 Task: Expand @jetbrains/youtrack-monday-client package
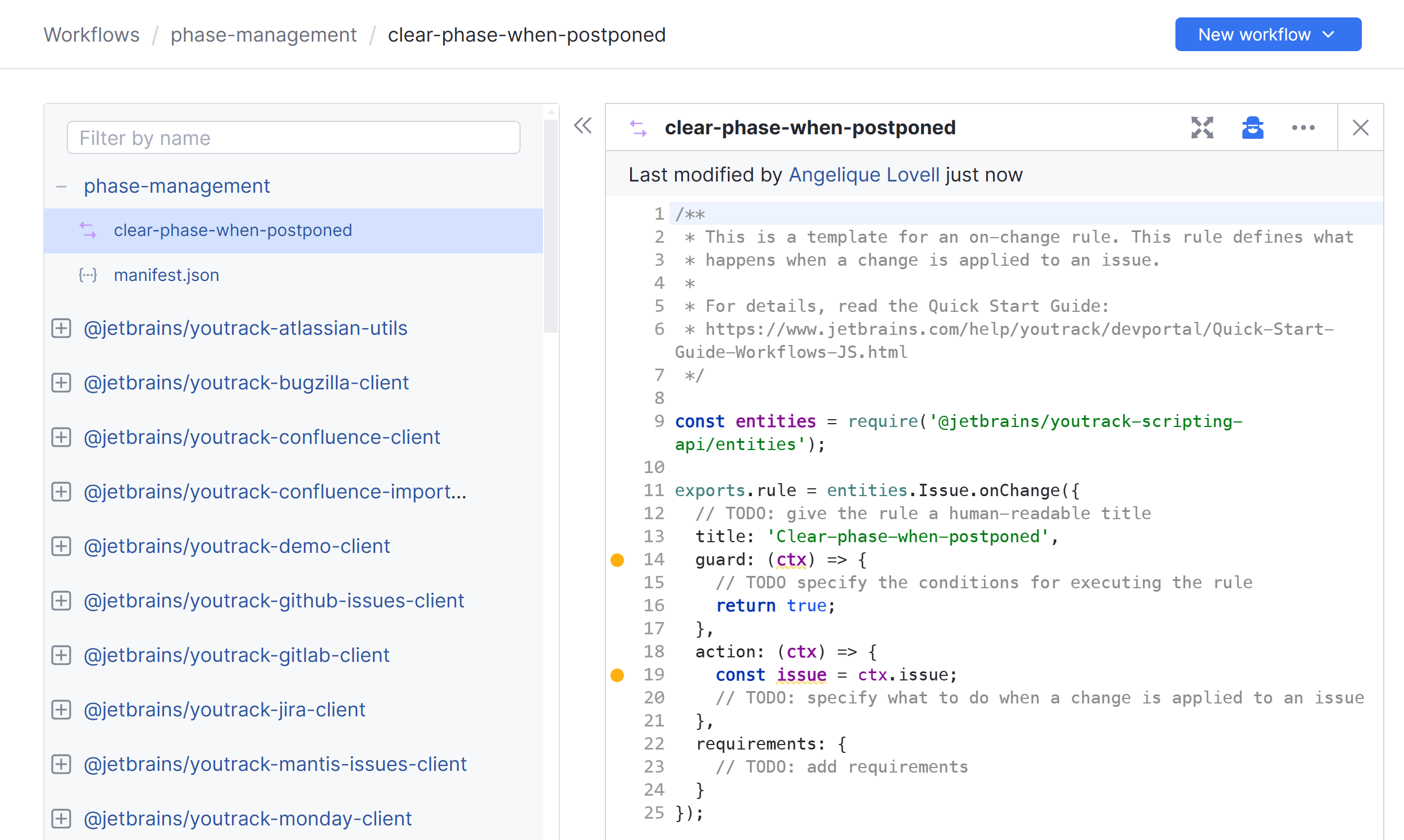pos(61,819)
